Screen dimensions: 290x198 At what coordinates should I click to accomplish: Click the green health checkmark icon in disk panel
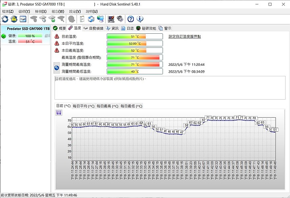point(4,36)
